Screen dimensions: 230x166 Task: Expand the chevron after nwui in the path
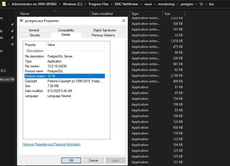tap(155, 4)
